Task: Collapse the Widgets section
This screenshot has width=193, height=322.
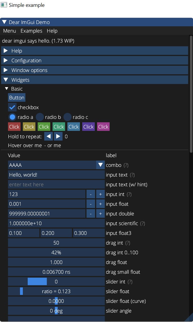Action: (x=95, y=80)
